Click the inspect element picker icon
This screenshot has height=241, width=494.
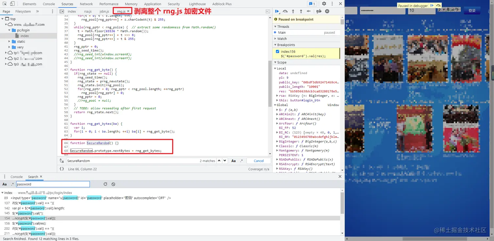point(5,4)
